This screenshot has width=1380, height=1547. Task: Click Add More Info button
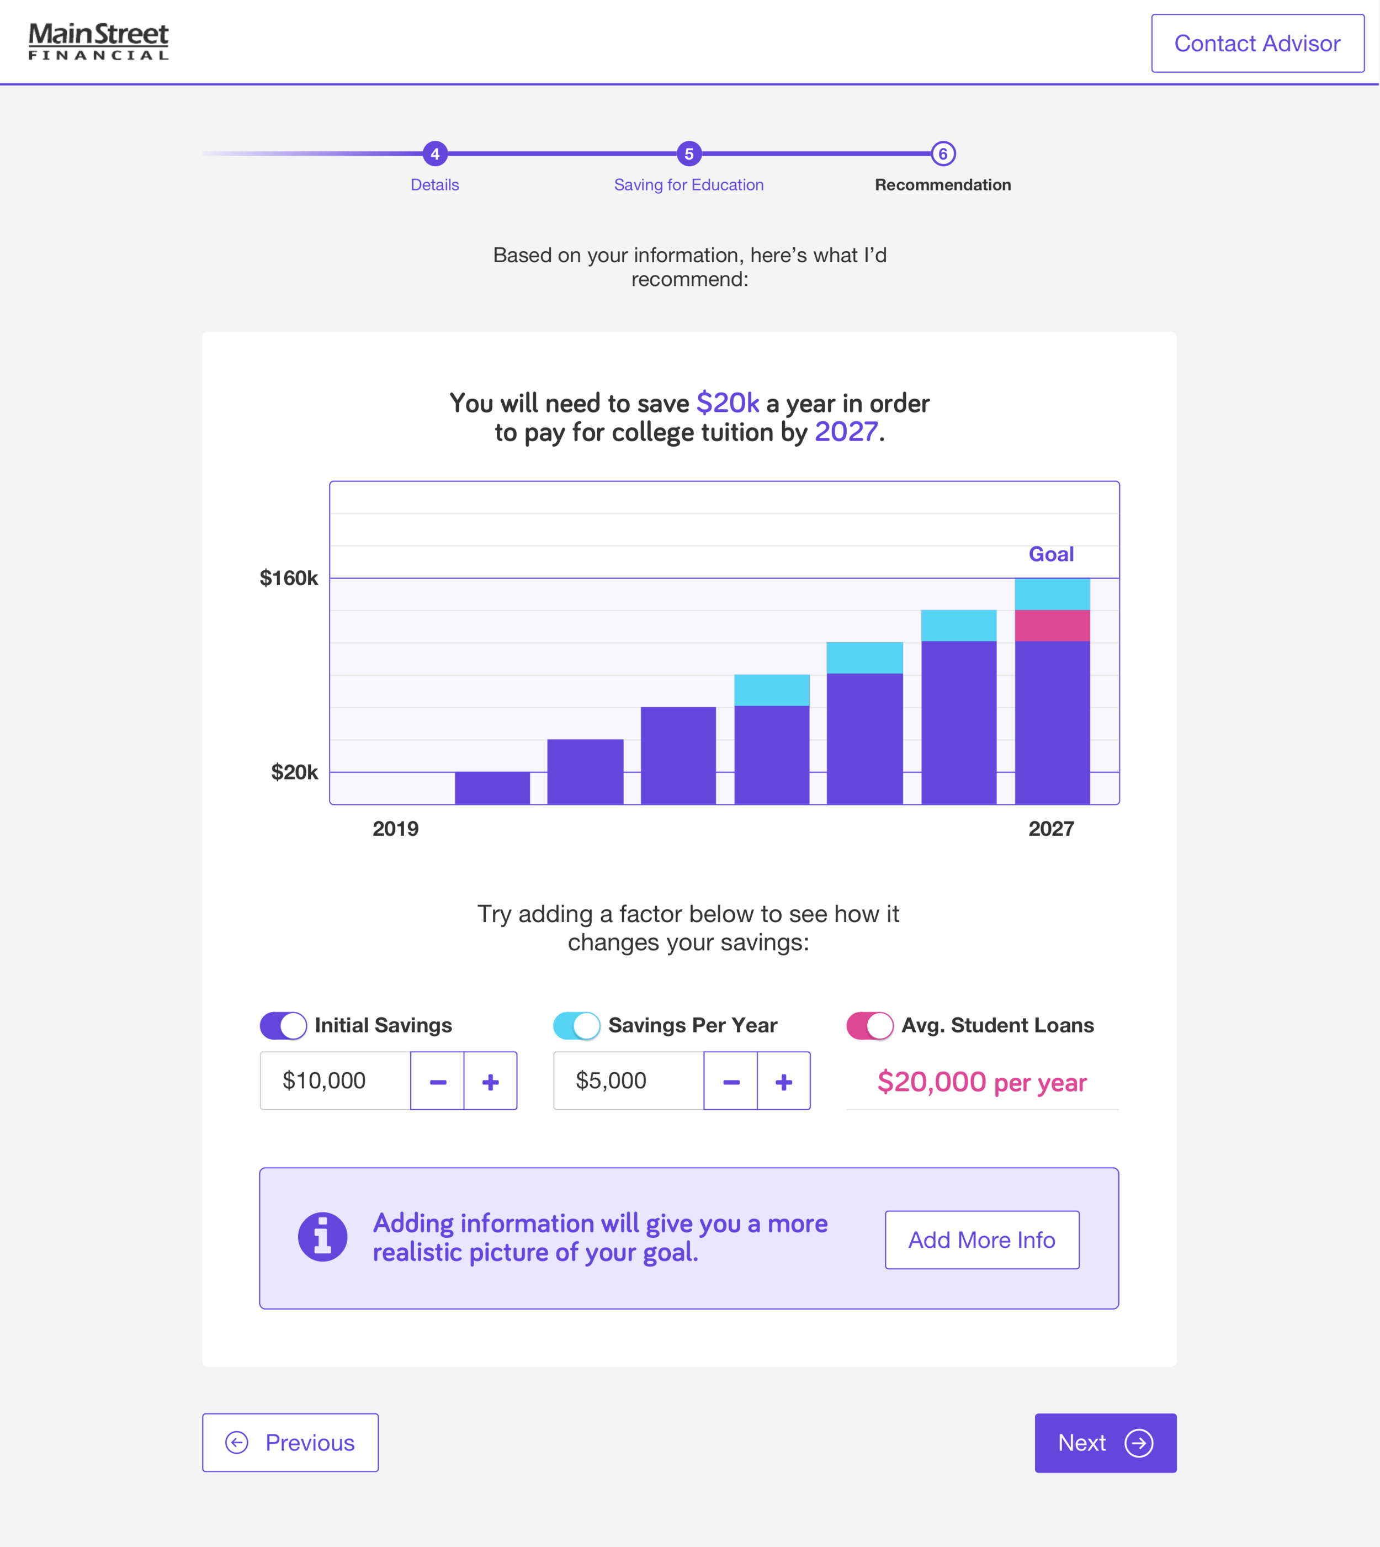coord(982,1240)
